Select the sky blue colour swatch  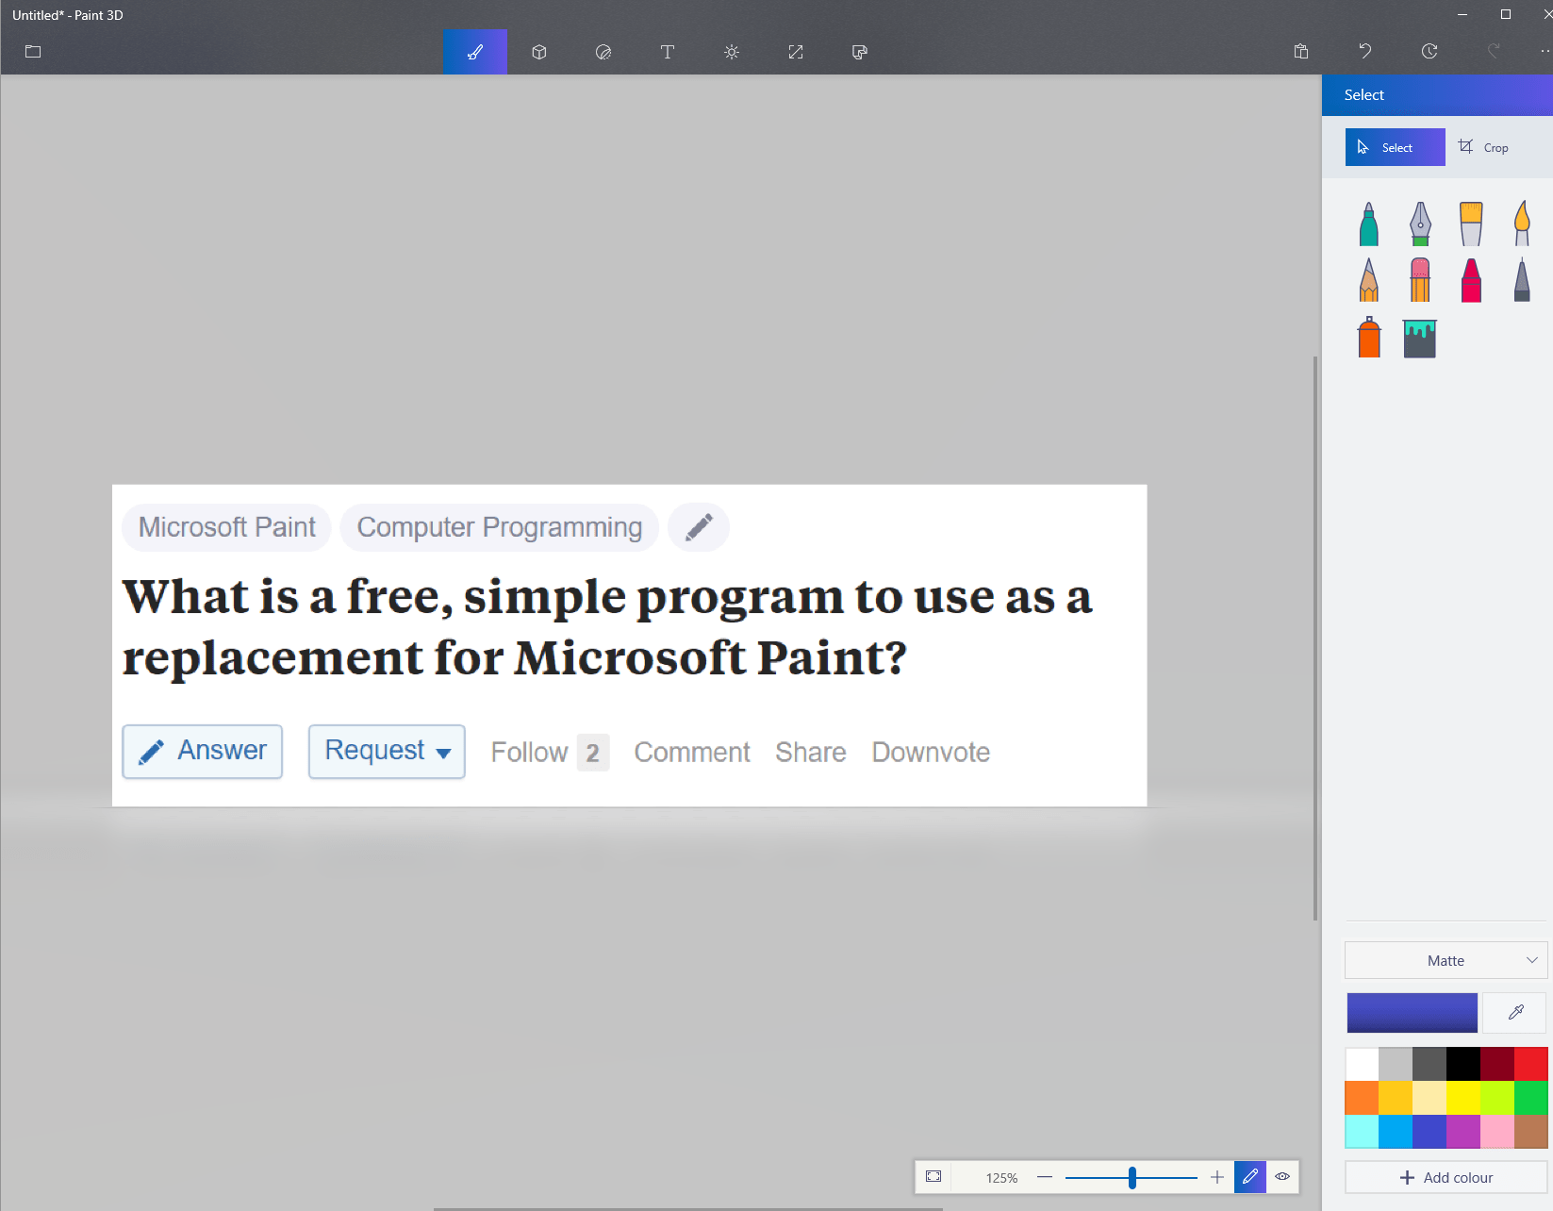(x=1396, y=1132)
